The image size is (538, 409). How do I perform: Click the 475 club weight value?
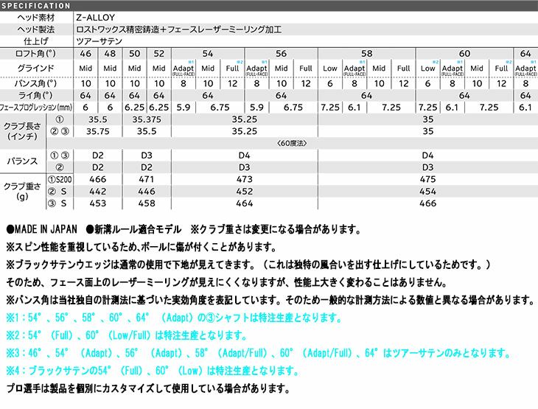click(x=427, y=179)
